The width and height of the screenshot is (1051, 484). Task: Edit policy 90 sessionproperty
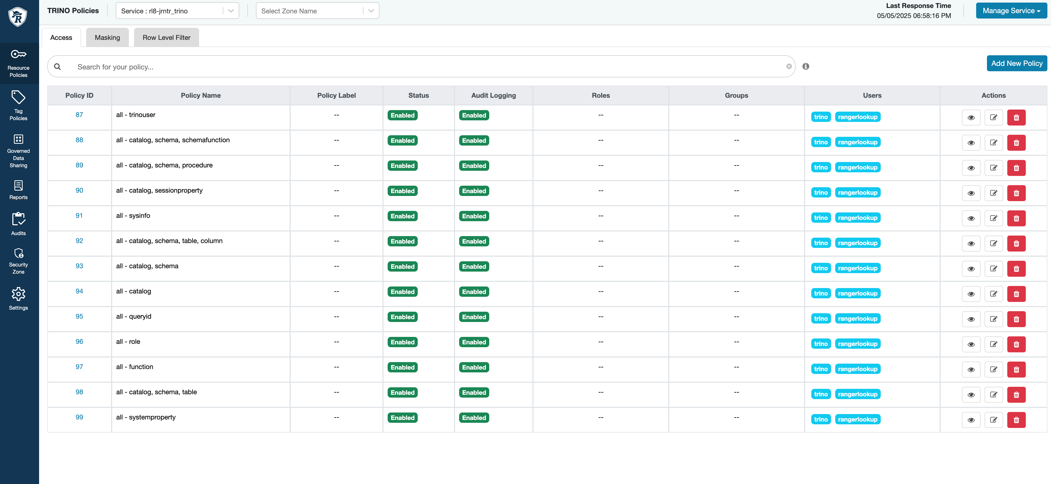click(993, 193)
